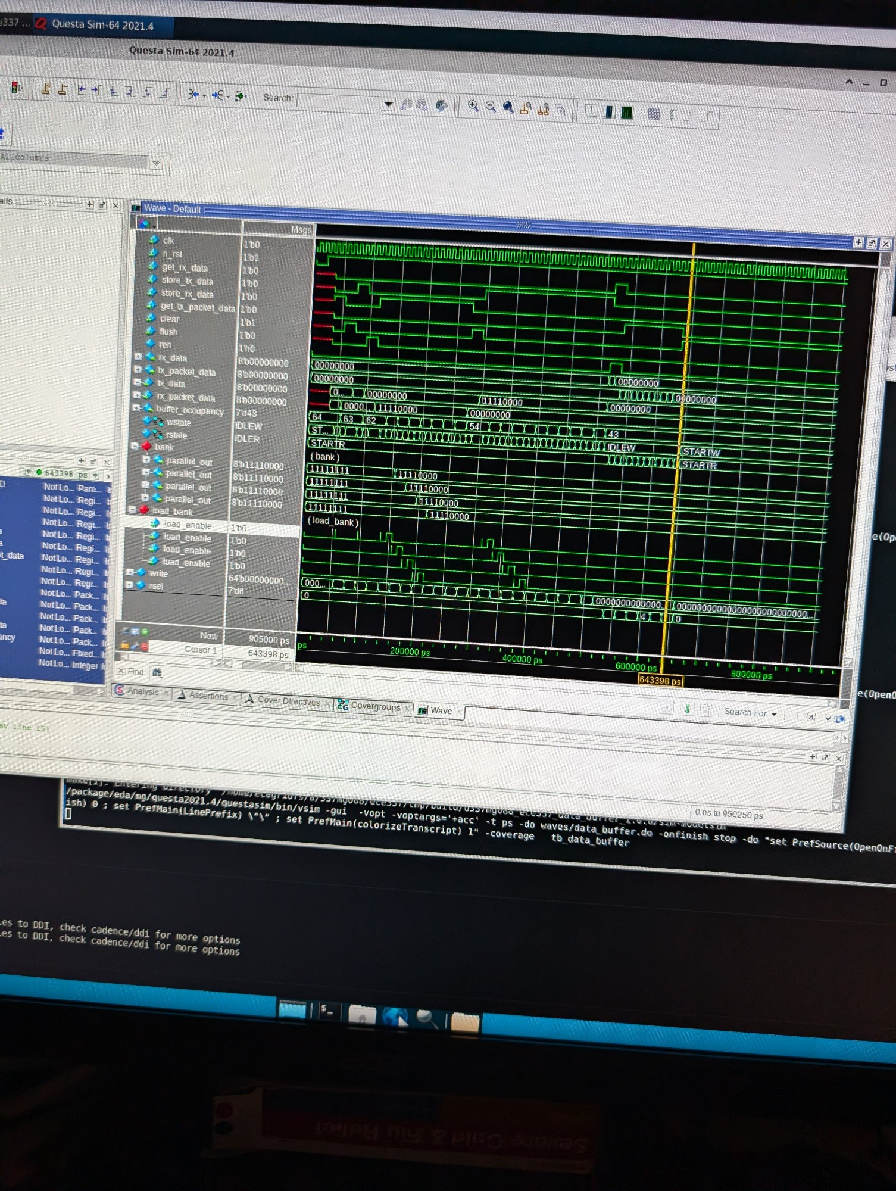
Task: Click the find next transition icon
Action: click(x=96, y=91)
